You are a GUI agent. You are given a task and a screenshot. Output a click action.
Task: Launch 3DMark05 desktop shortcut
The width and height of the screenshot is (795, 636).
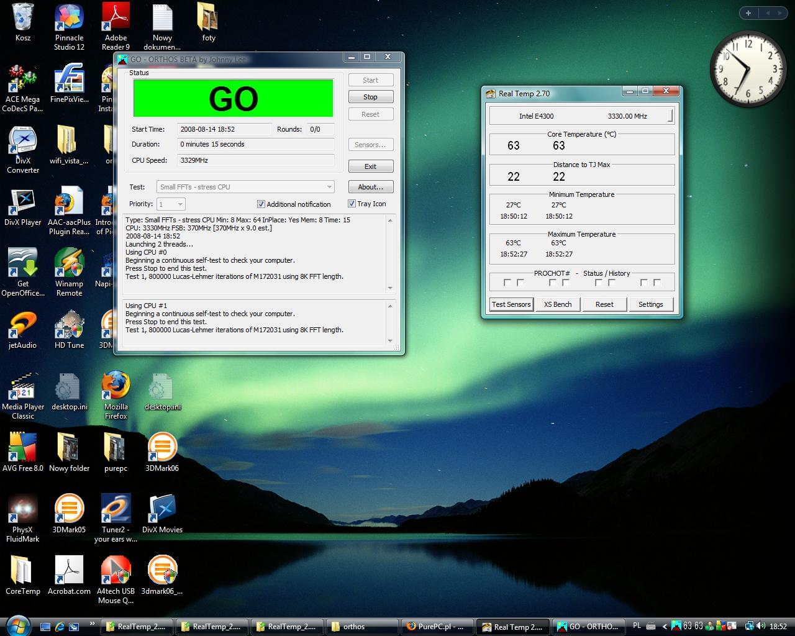click(x=69, y=514)
